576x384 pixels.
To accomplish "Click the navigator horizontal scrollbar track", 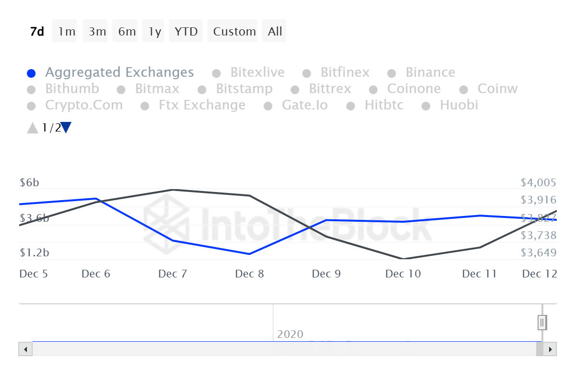I will pyautogui.click(x=283, y=349).
